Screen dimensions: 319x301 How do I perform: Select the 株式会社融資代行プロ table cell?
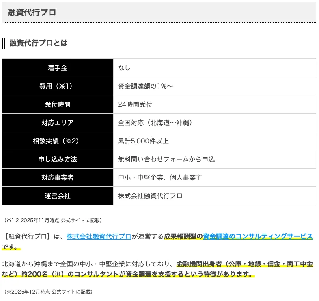point(214,196)
